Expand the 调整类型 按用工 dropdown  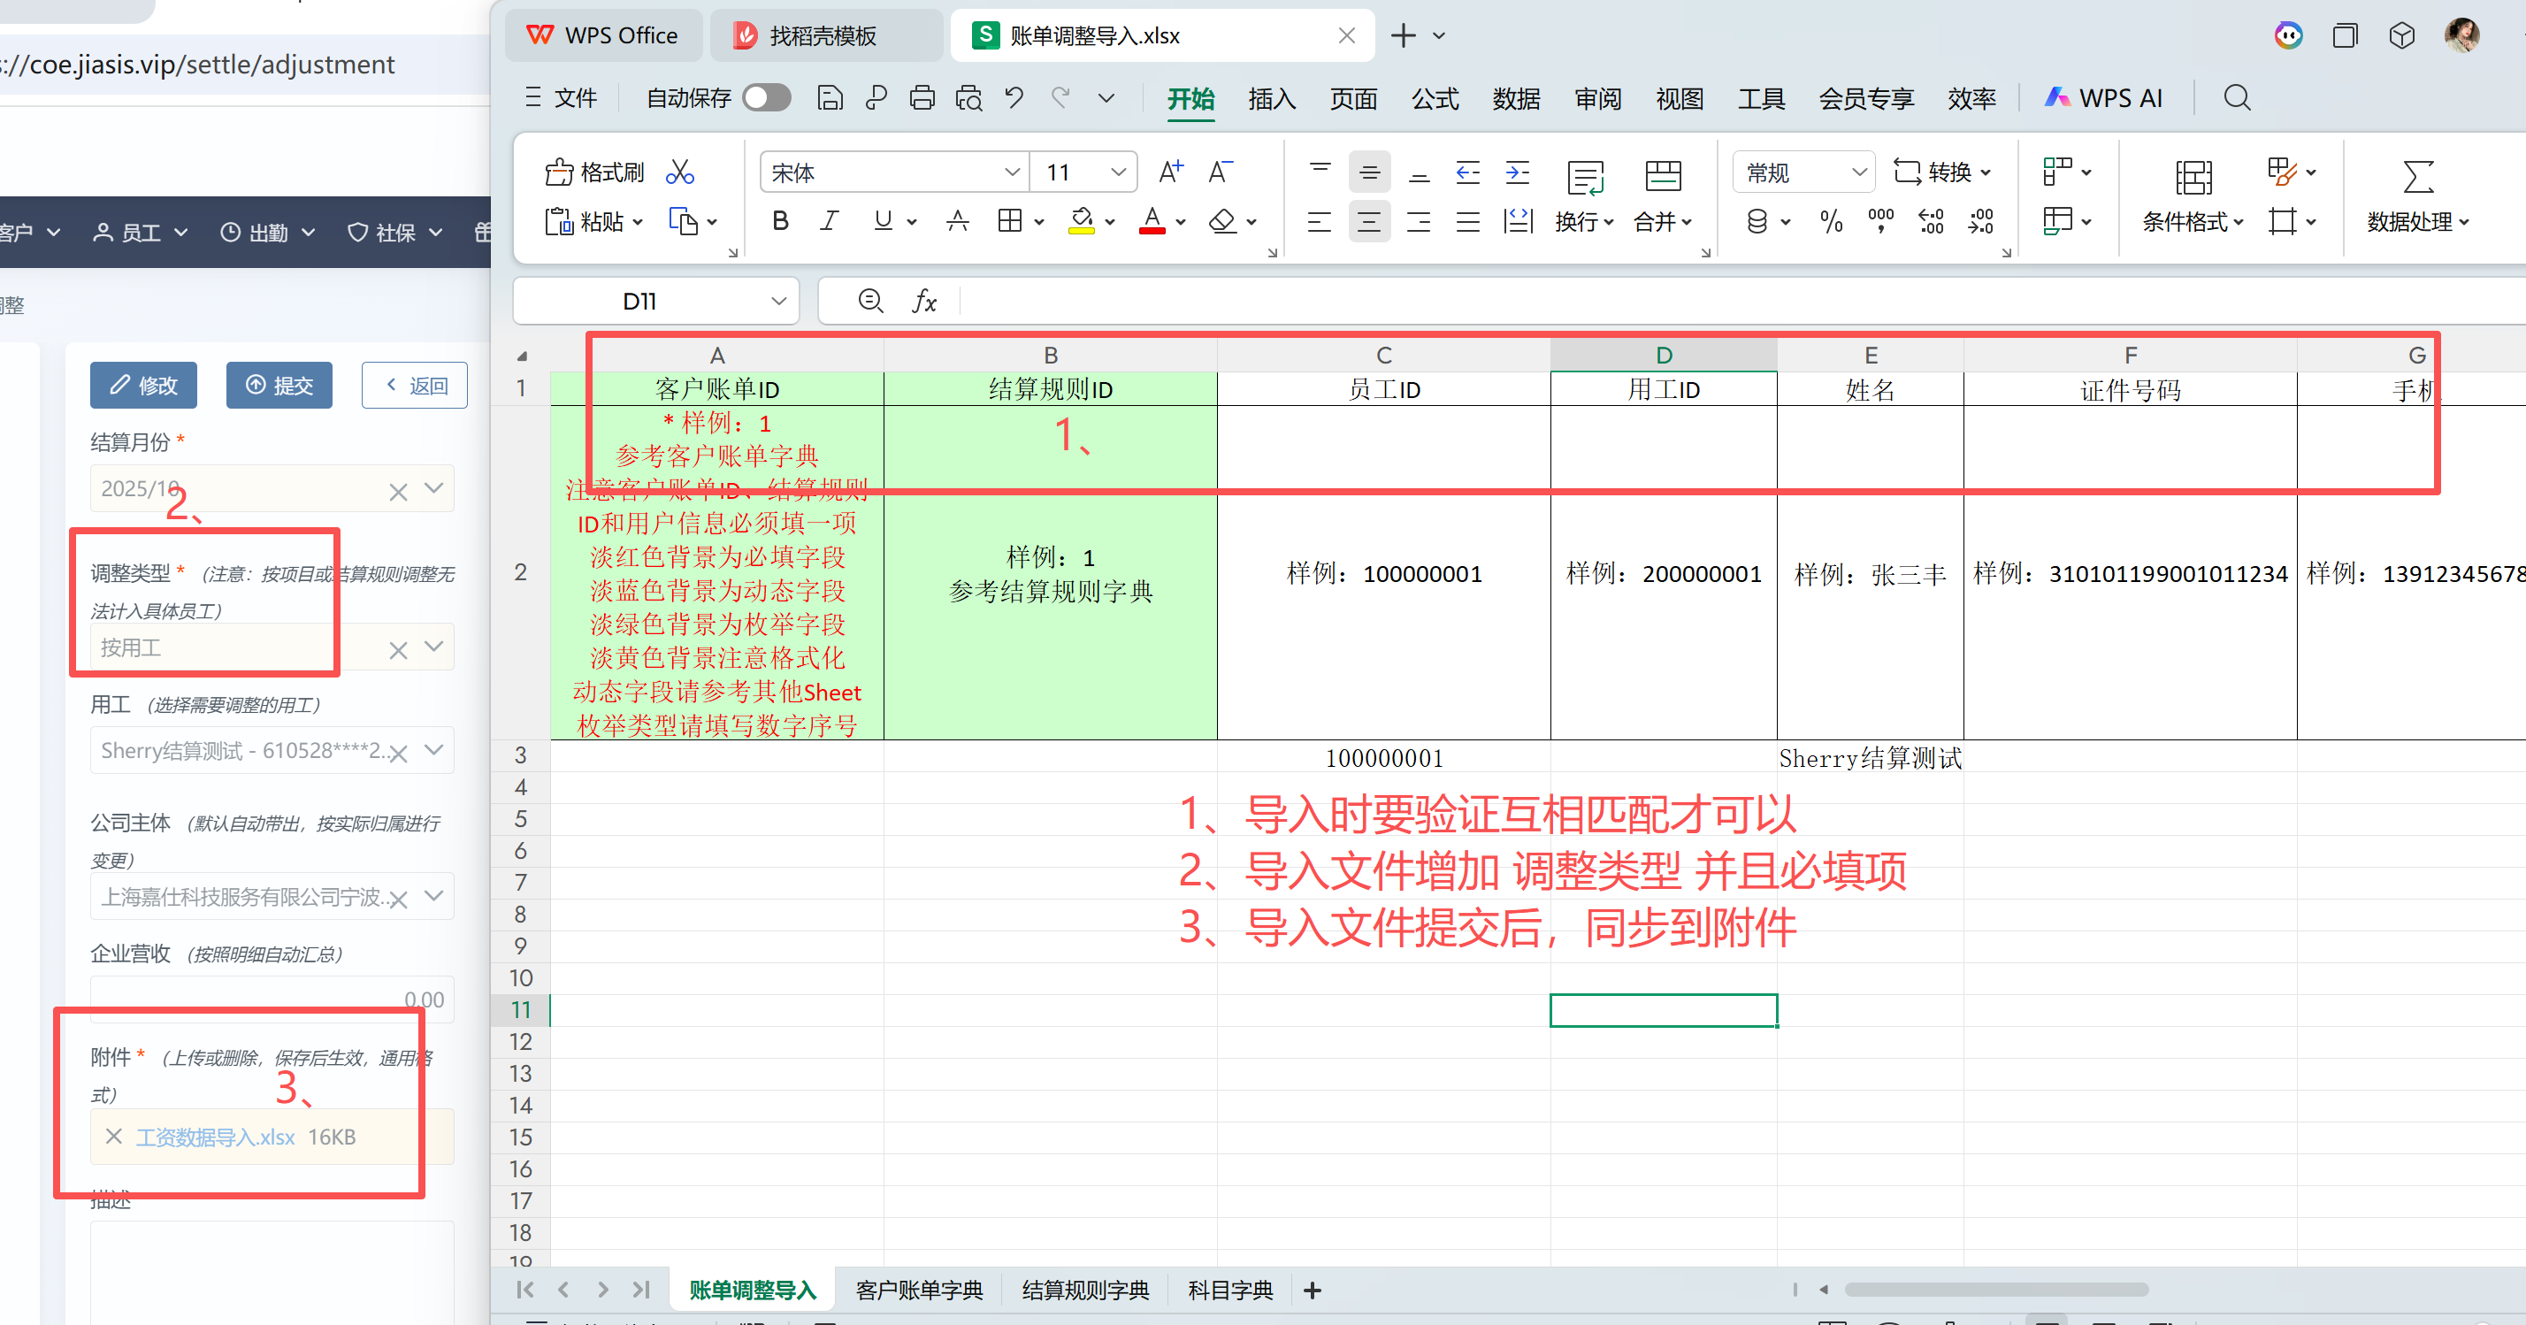tap(434, 647)
